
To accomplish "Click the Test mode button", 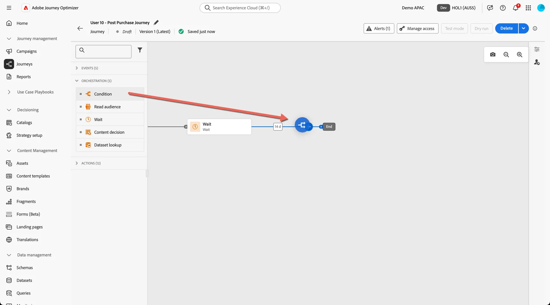I will tap(455, 28).
